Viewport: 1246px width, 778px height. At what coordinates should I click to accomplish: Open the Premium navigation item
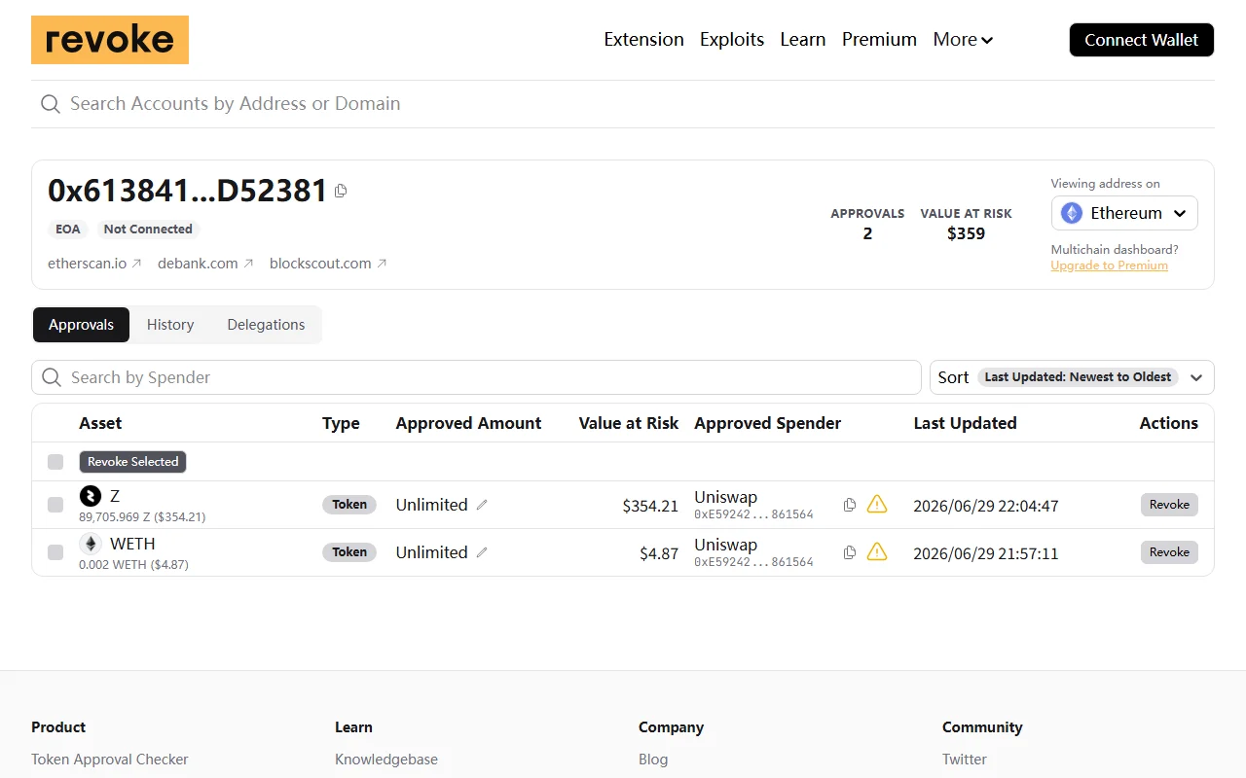click(x=879, y=40)
